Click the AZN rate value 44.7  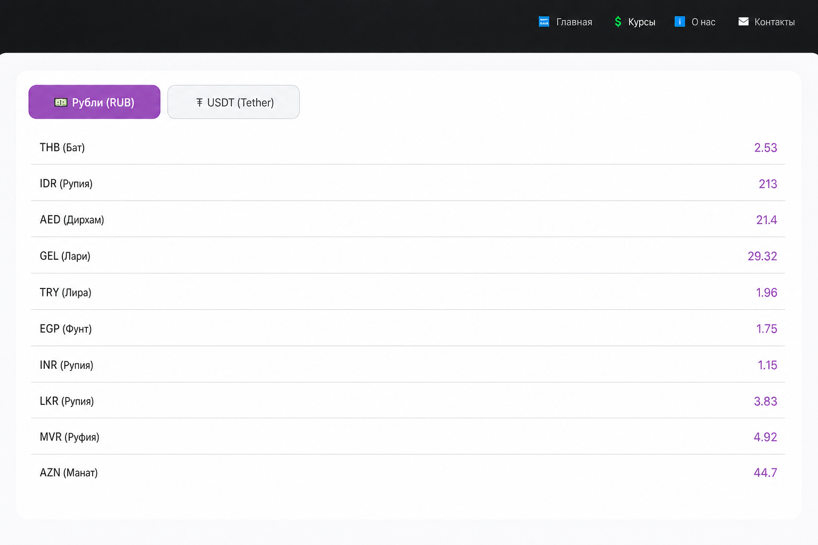tap(765, 473)
